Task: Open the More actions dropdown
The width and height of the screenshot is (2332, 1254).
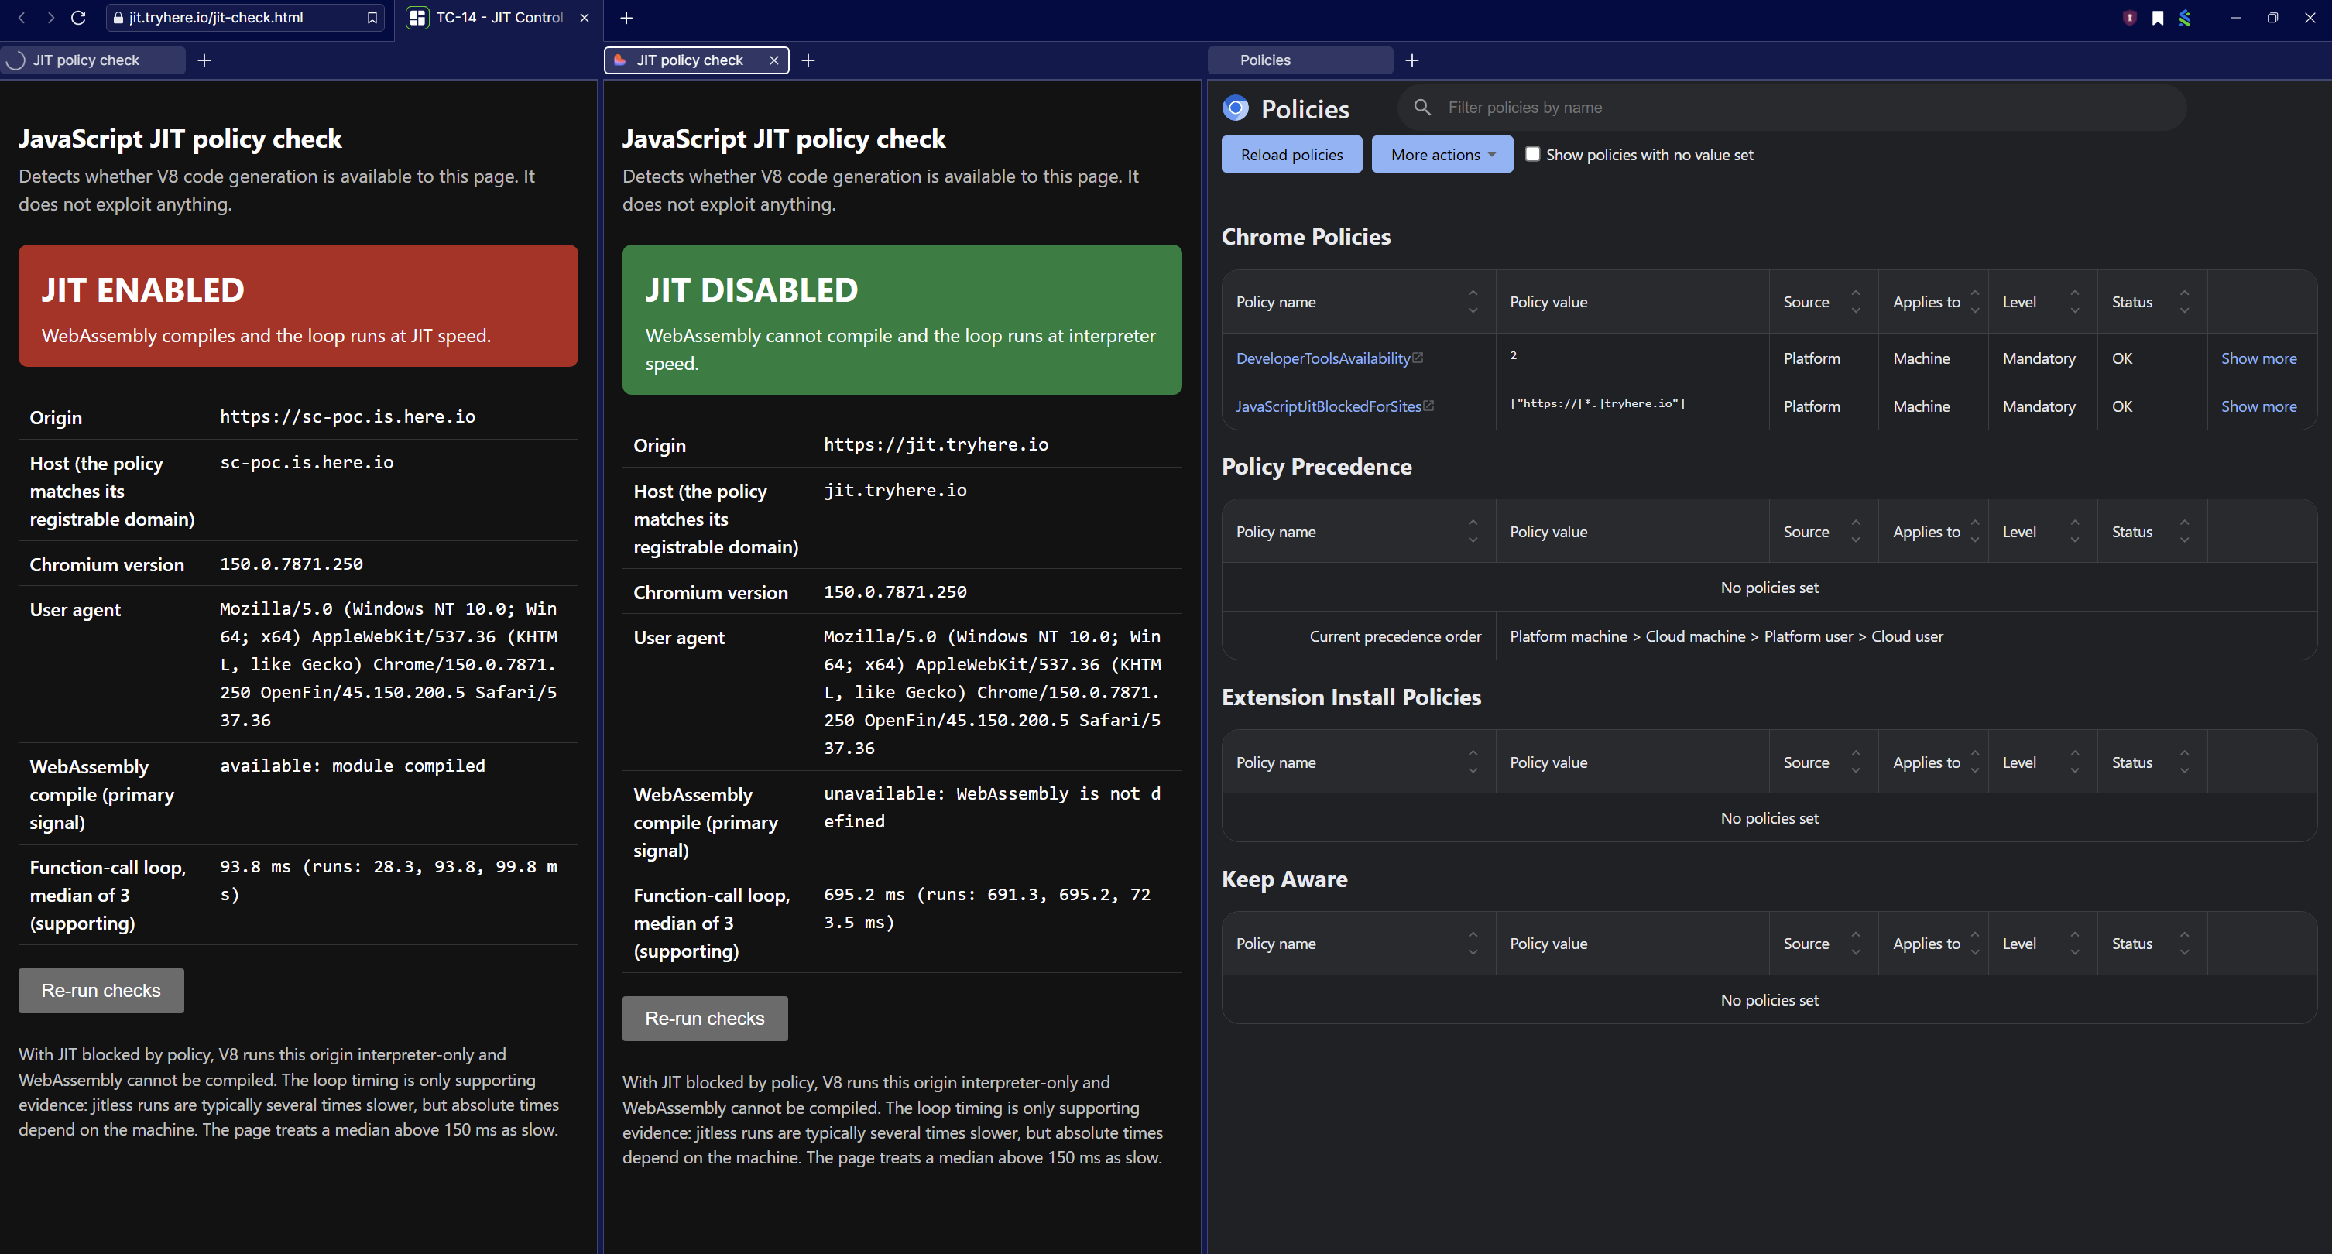Action: point(1442,155)
